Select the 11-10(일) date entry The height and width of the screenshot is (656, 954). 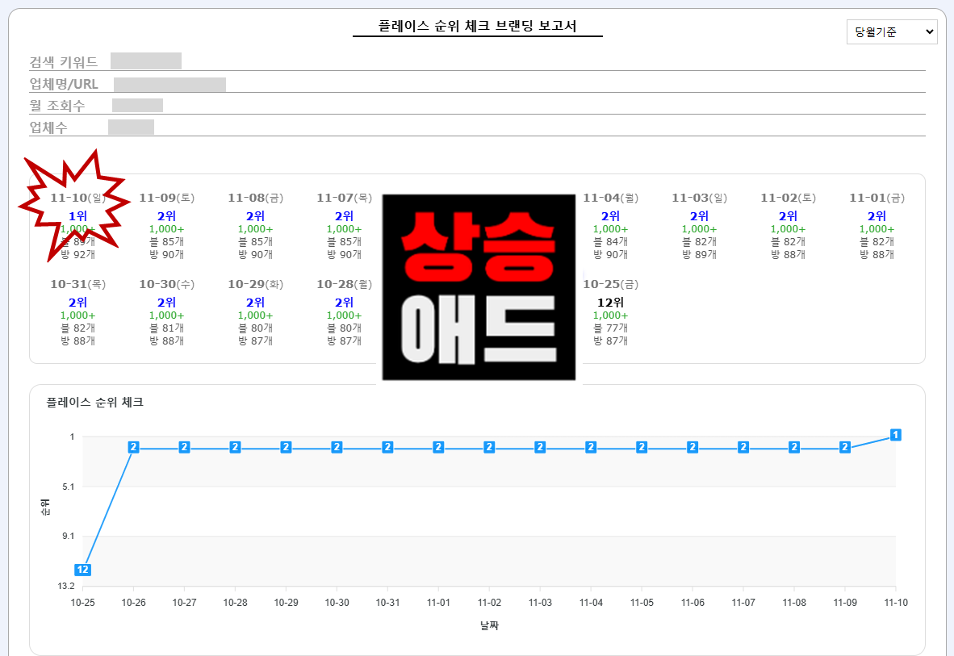(77, 198)
